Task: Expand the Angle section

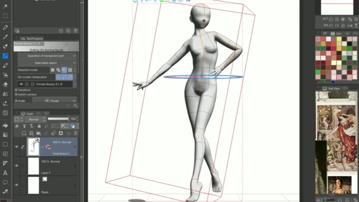Action: click(x=16, y=101)
